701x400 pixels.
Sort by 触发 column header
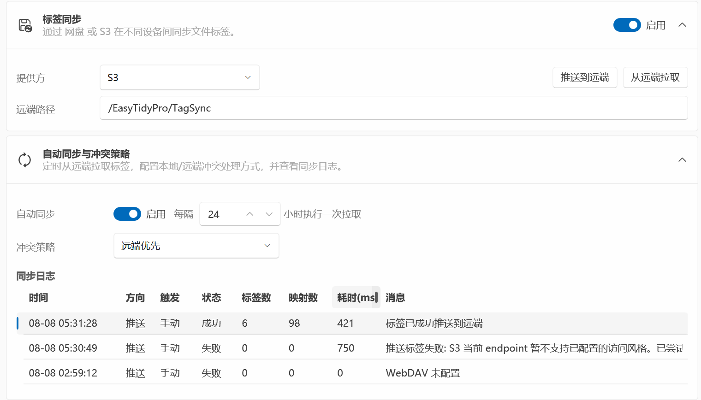point(170,298)
